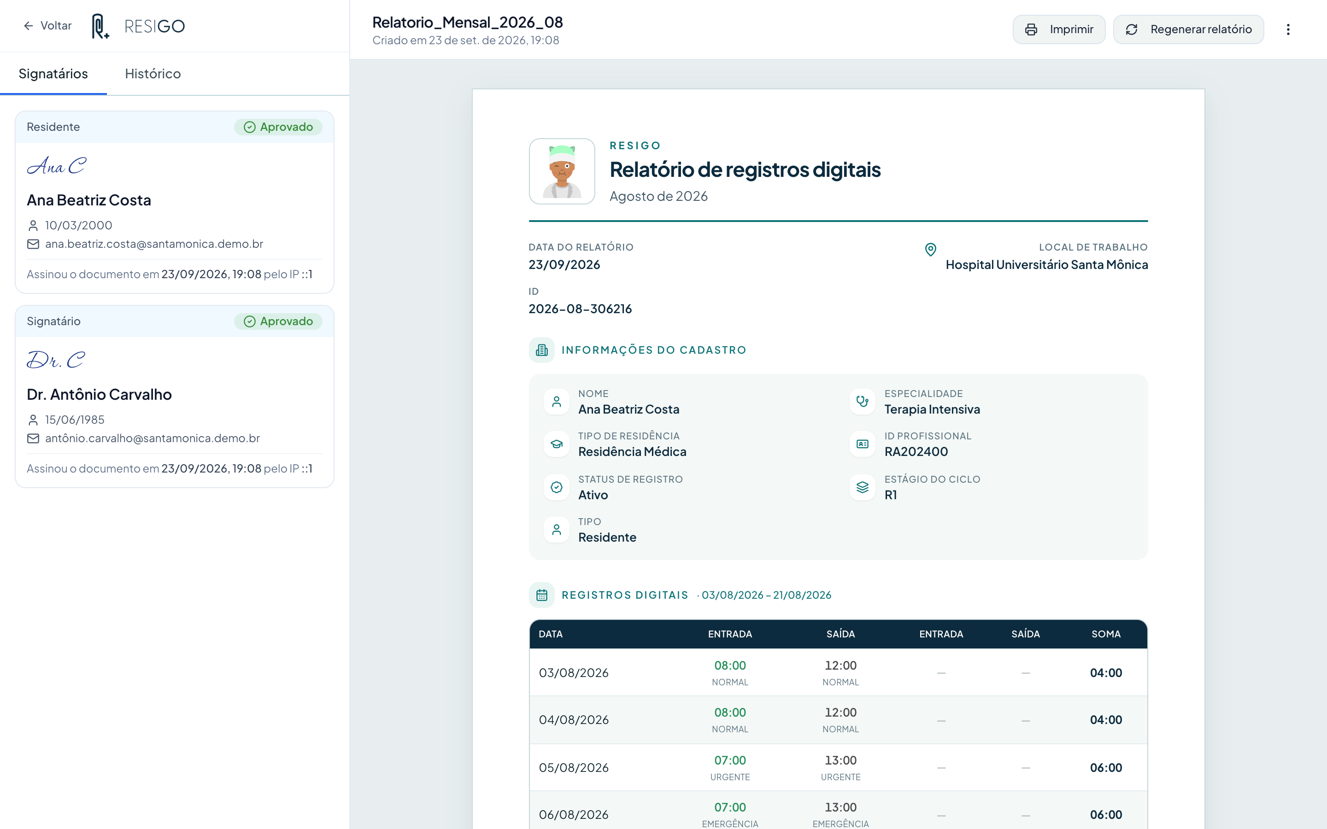
Task: Click the report heading 'Relatório de registros digitais'
Action: tap(745, 170)
